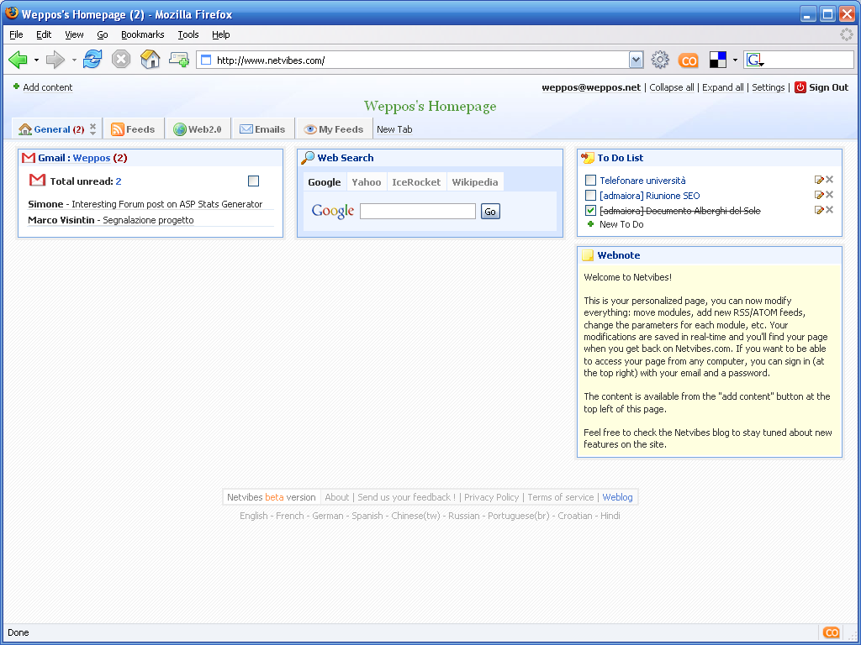
Task: Click the black-and-white squares toolbar icon
Action: [718, 60]
